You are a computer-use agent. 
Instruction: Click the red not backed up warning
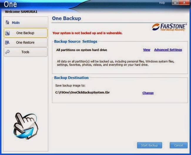coord(87,33)
